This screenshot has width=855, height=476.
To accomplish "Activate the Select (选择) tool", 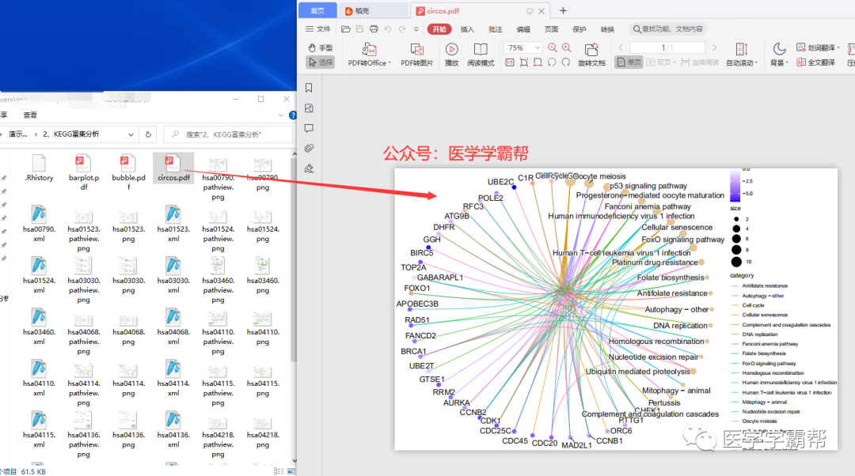I will point(320,62).
